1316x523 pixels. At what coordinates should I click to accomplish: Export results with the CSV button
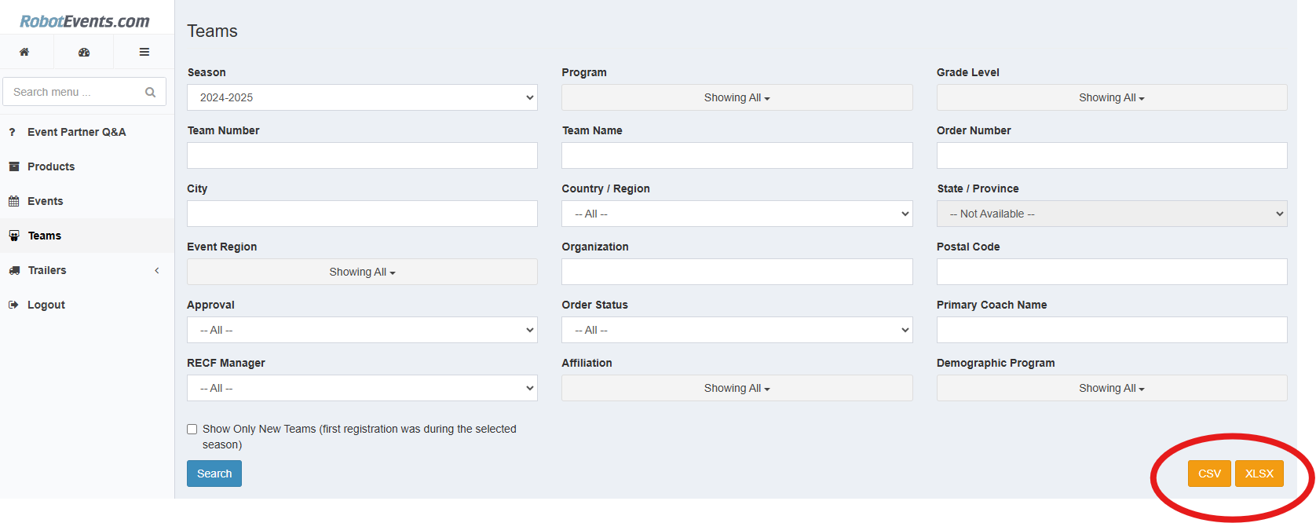[1208, 473]
